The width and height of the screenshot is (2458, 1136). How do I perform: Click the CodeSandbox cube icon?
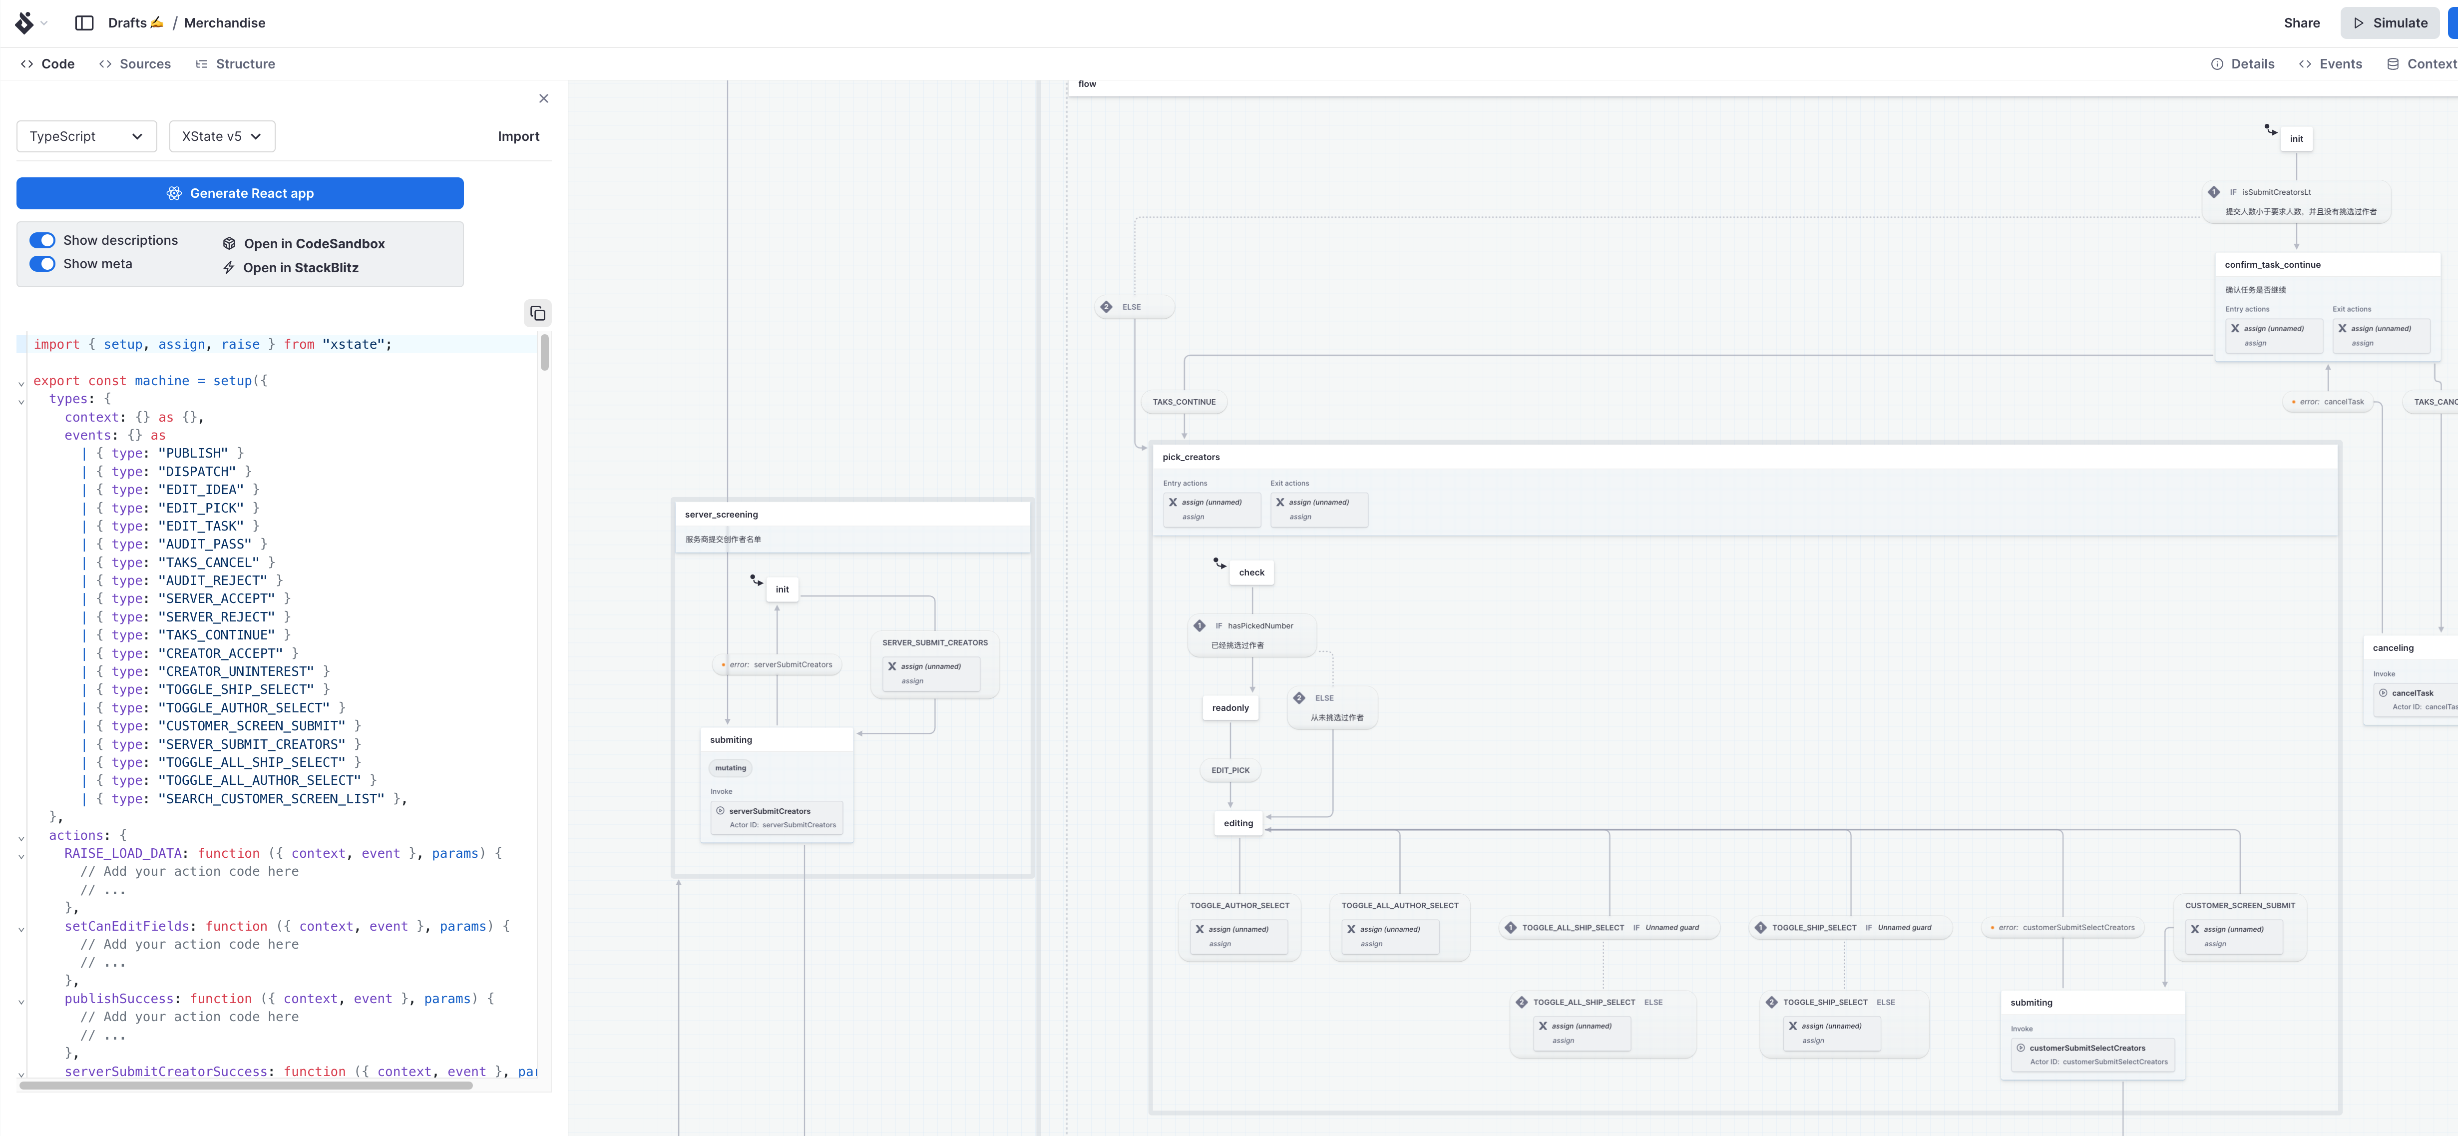(229, 243)
